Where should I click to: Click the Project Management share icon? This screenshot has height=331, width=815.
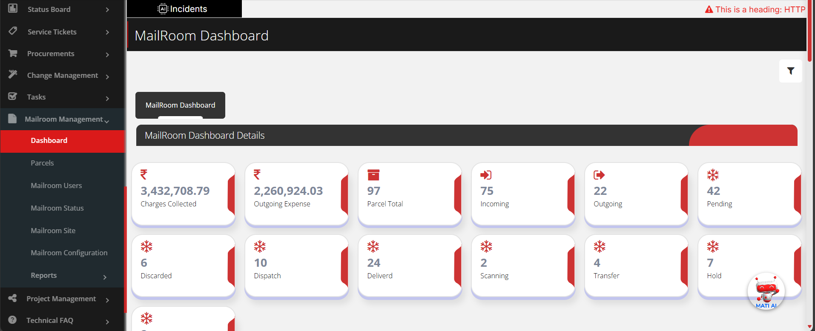click(x=12, y=298)
